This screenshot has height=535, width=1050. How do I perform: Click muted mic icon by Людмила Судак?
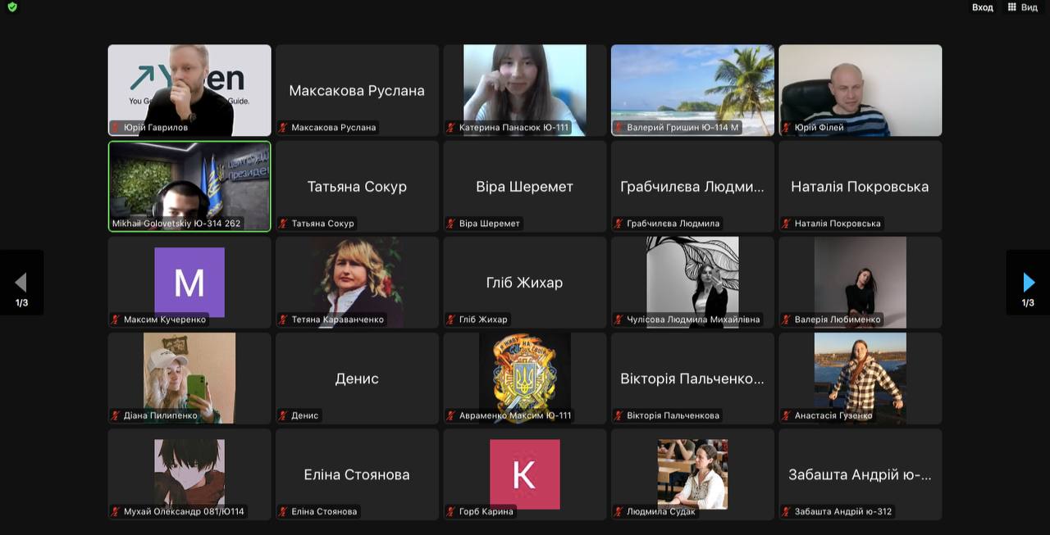click(619, 512)
